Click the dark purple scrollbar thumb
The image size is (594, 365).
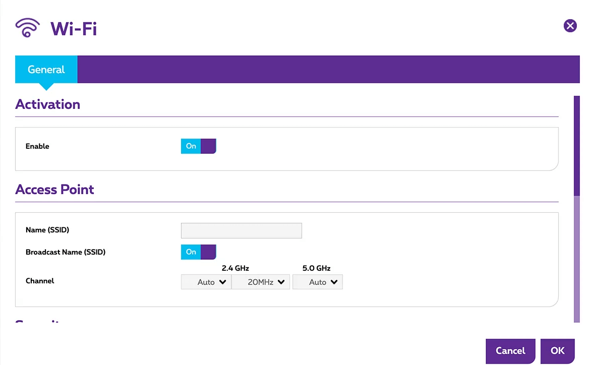pos(577,145)
